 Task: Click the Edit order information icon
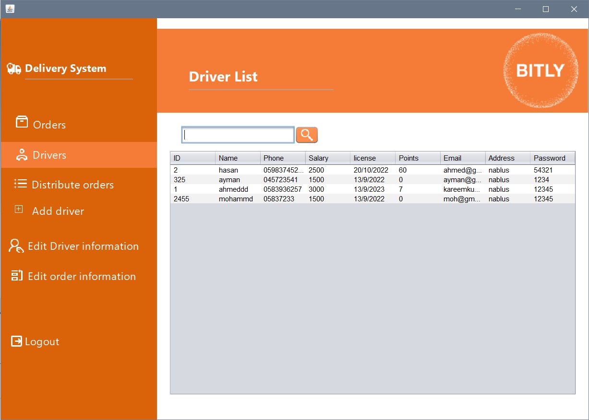click(x=17, y=275)
